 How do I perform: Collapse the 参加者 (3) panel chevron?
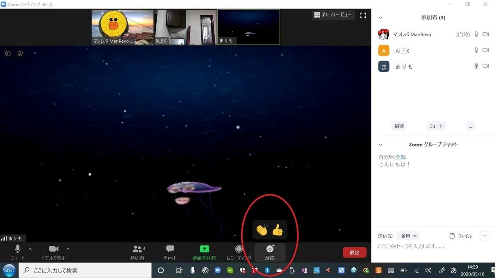pos(380,18)
